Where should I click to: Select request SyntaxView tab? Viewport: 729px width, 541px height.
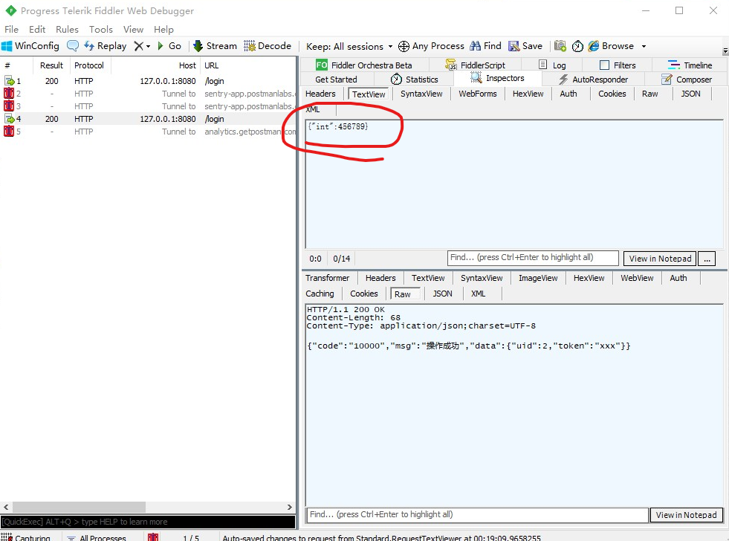[421, 94]
